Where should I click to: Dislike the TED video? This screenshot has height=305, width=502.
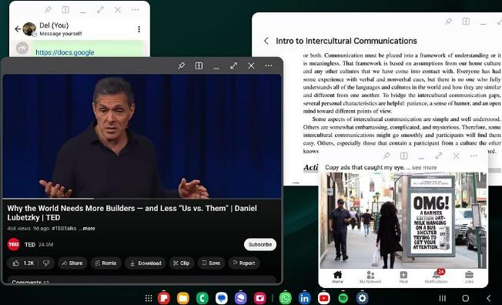[x=46, y=263]
